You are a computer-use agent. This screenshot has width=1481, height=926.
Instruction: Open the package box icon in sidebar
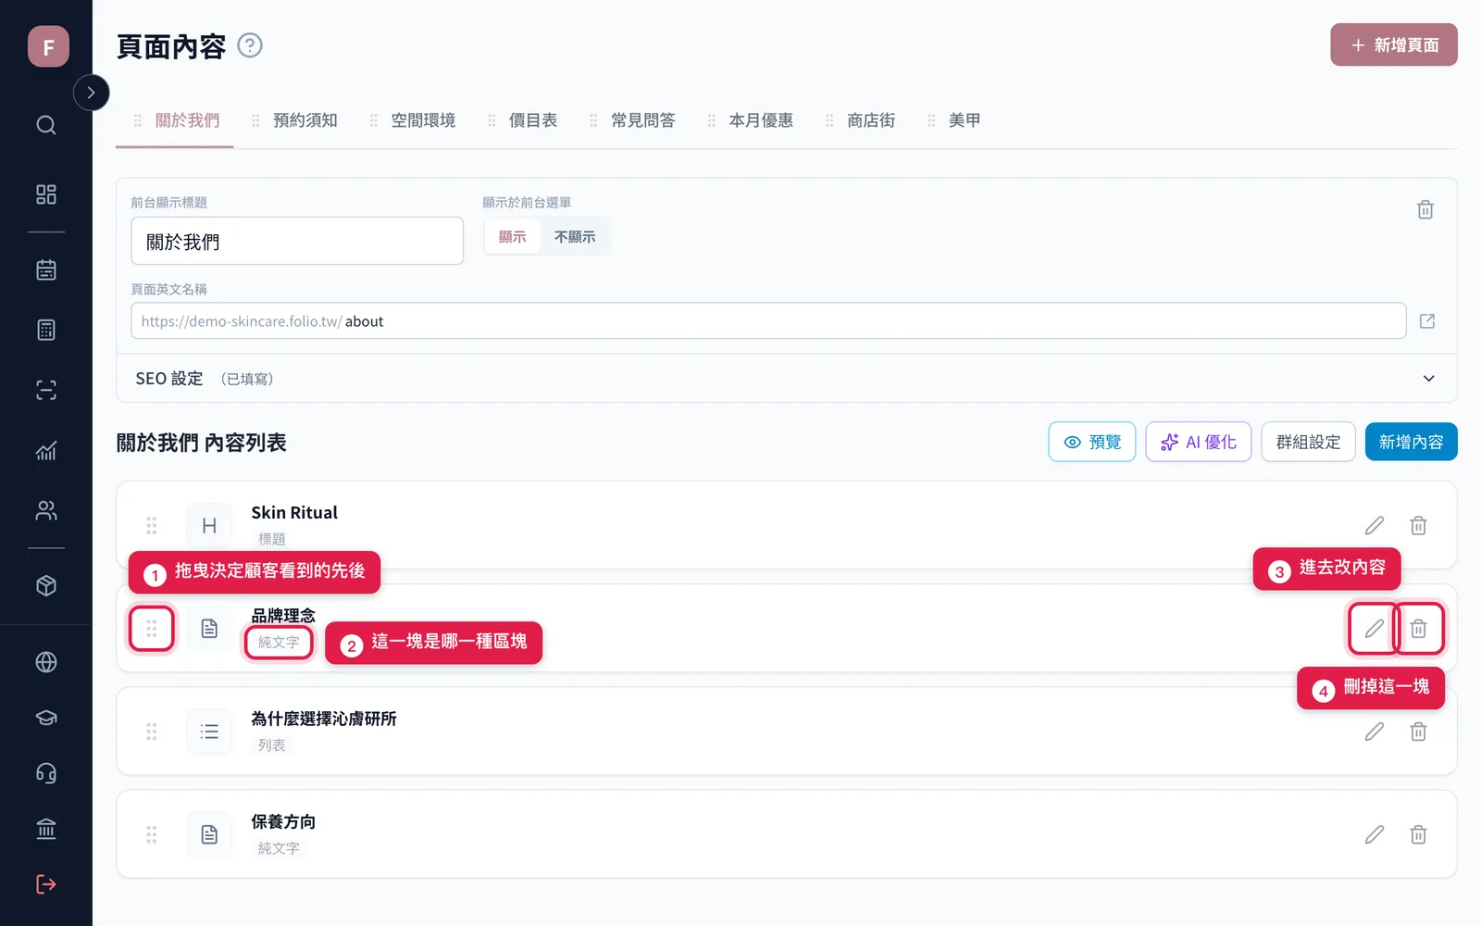[x=46, y=586]
